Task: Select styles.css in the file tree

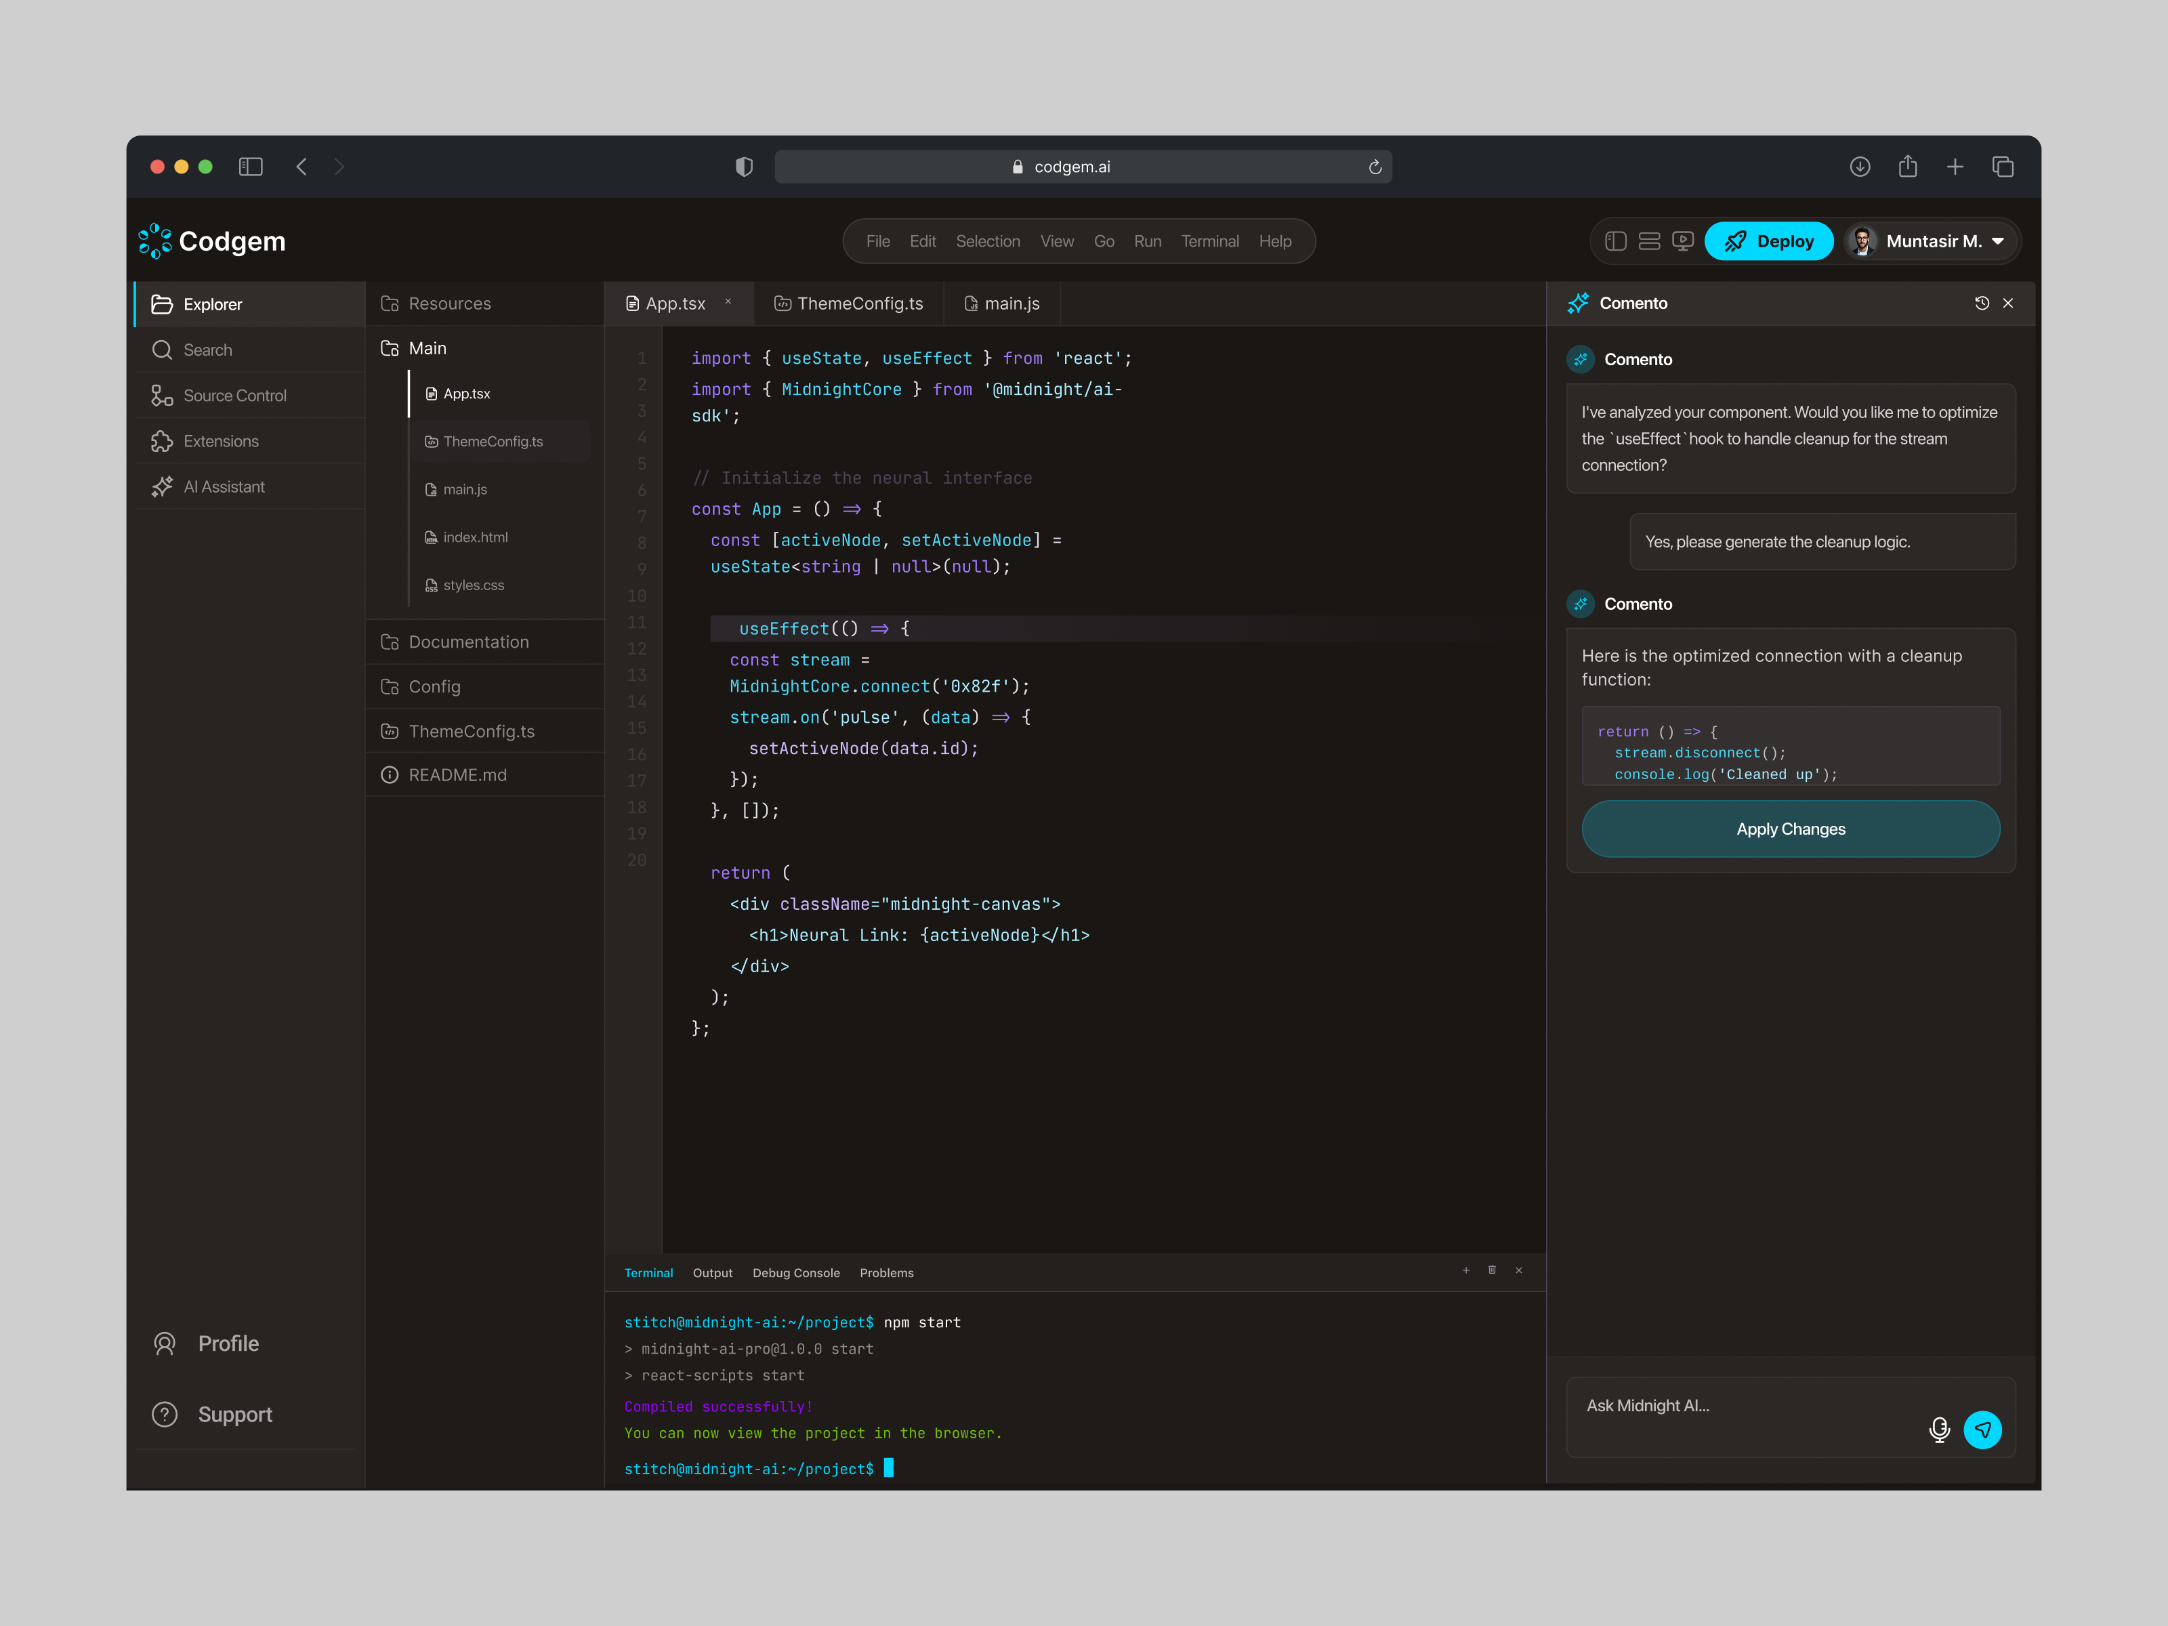Action: click(x=500, y=585)
